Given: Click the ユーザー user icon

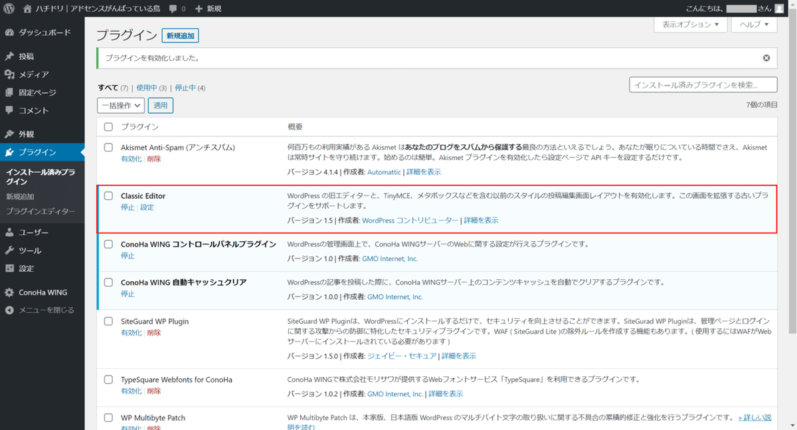Looking at the screenshot, I should point(9,233).
